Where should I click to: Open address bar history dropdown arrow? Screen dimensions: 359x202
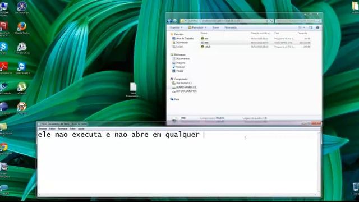267,21
